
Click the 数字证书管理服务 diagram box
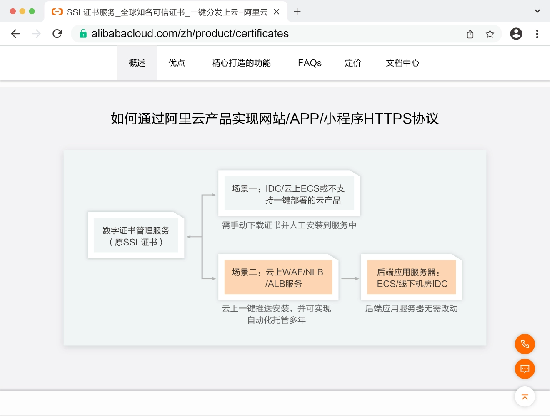[x=136, y=235]
